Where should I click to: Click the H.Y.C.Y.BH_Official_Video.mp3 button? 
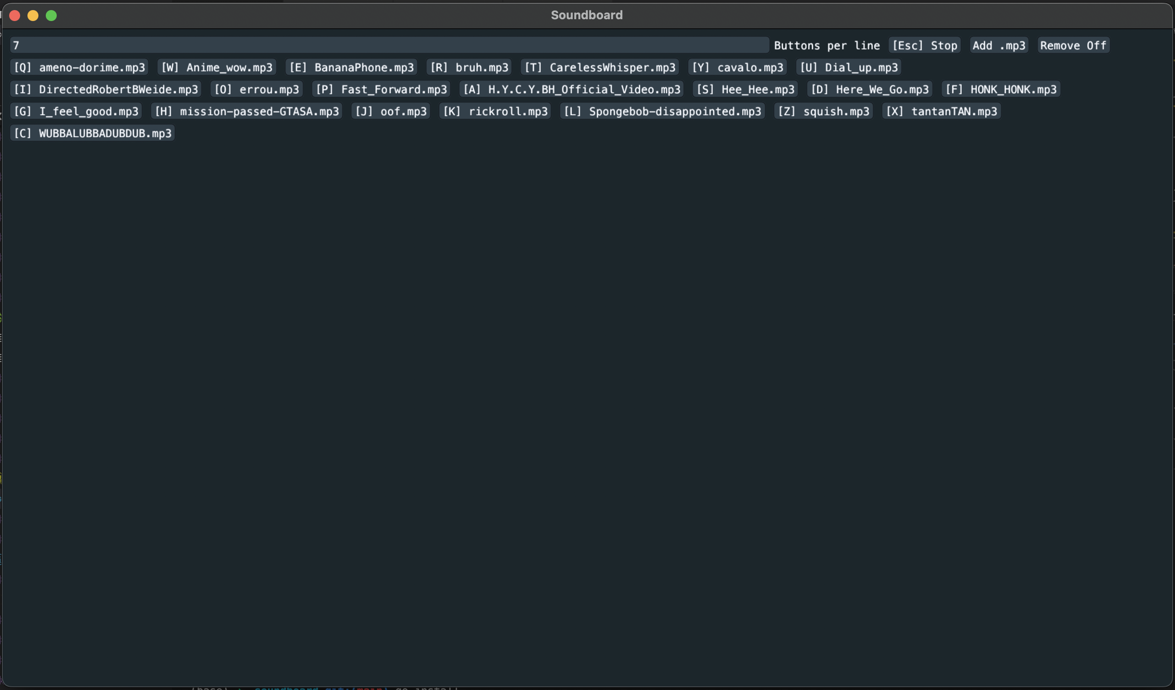[x=571, y=89]
